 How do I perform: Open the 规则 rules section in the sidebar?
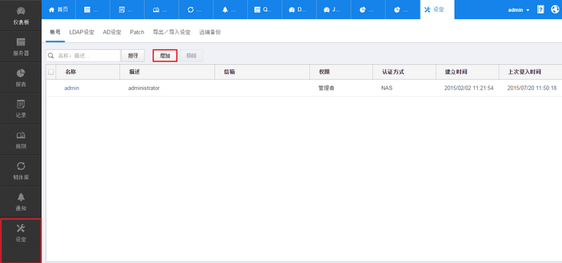[x=21, y=140]
